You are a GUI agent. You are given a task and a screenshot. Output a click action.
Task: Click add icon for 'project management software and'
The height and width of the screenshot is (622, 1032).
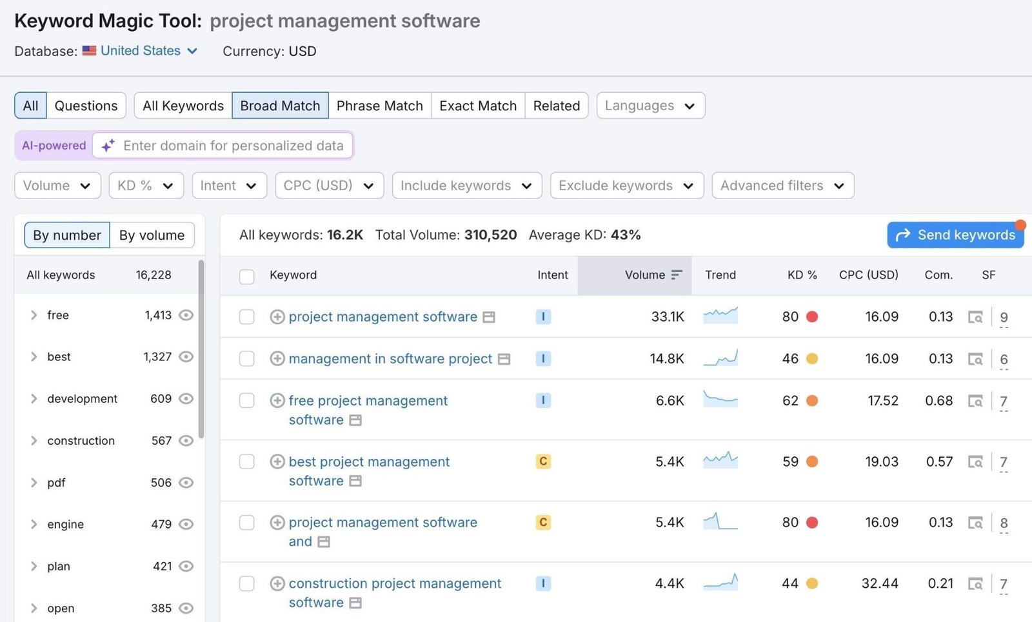coord(277,523)
